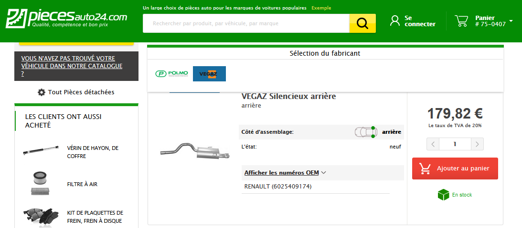Click the quantity input showing 1

pos(455,144)
